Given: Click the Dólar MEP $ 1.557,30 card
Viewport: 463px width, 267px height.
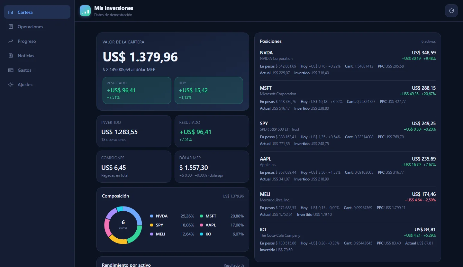Looking at the screenshot, I should (x=212, y=167).
